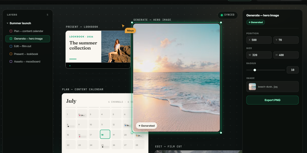Click the Generated tag in properties panel
307x153 pixels.
coord(255,22)
